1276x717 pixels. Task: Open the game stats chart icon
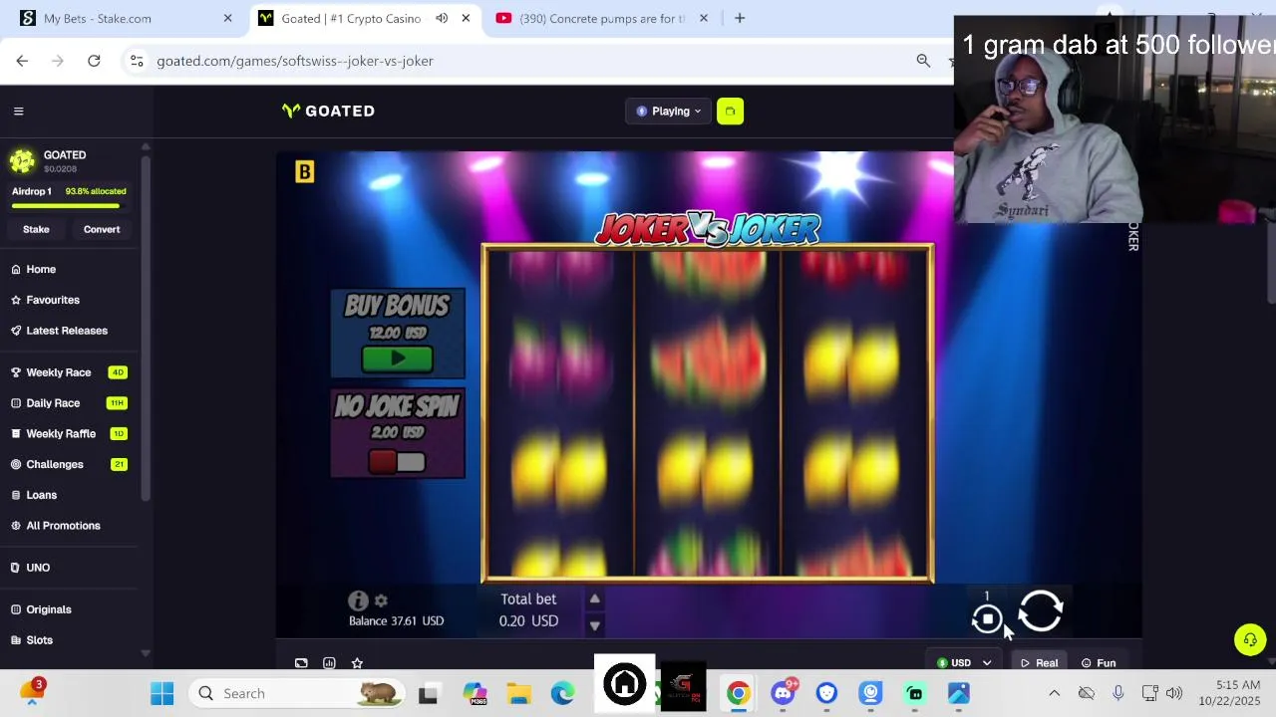(329, 663)
